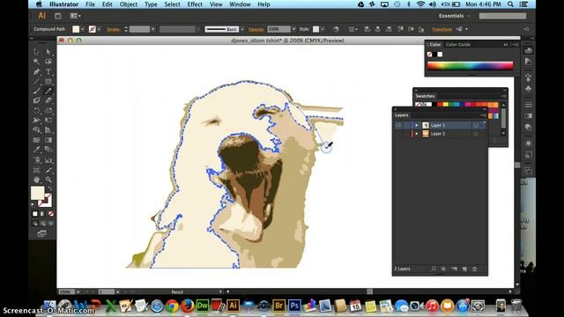Open Illustrator from the Dock
The height and width of the screenshot is (317, 564).
[x=233, y=306]
